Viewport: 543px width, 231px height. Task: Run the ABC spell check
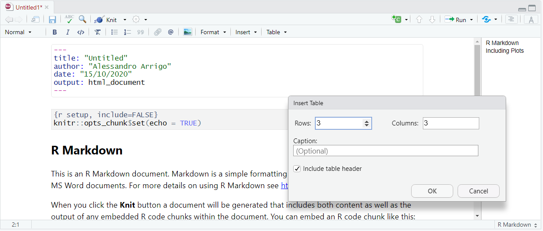[69, 19]
